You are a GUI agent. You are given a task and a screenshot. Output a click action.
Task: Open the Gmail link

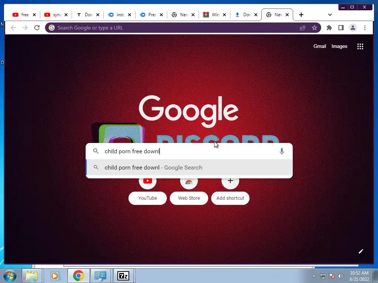point(320,46)
